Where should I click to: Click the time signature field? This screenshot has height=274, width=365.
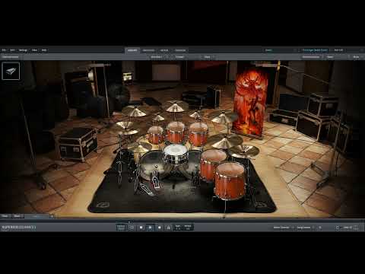coord(178,228)
